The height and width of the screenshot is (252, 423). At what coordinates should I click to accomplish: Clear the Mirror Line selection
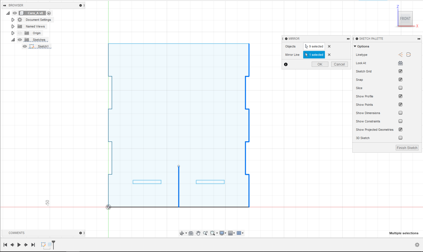329,55
